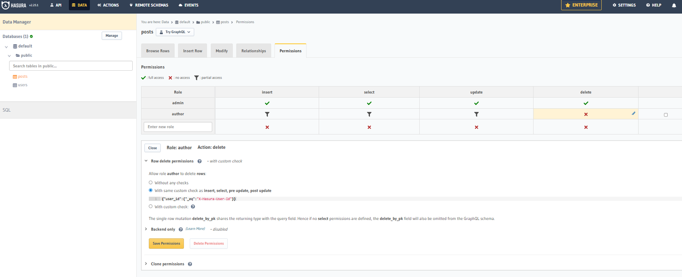Click help icon next to Clone permissions
The image size is (682, 277).
click(x=190, y=264)
